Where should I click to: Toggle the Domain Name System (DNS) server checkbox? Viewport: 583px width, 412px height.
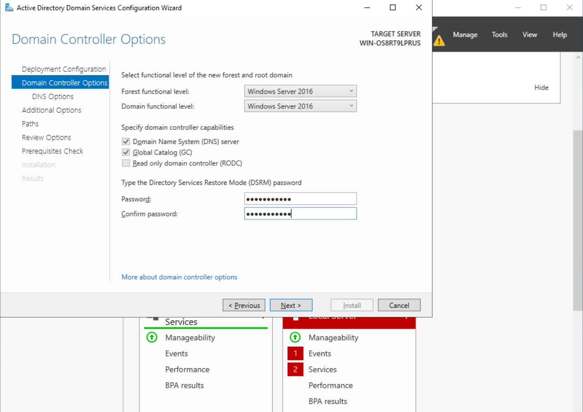(126, 142)
